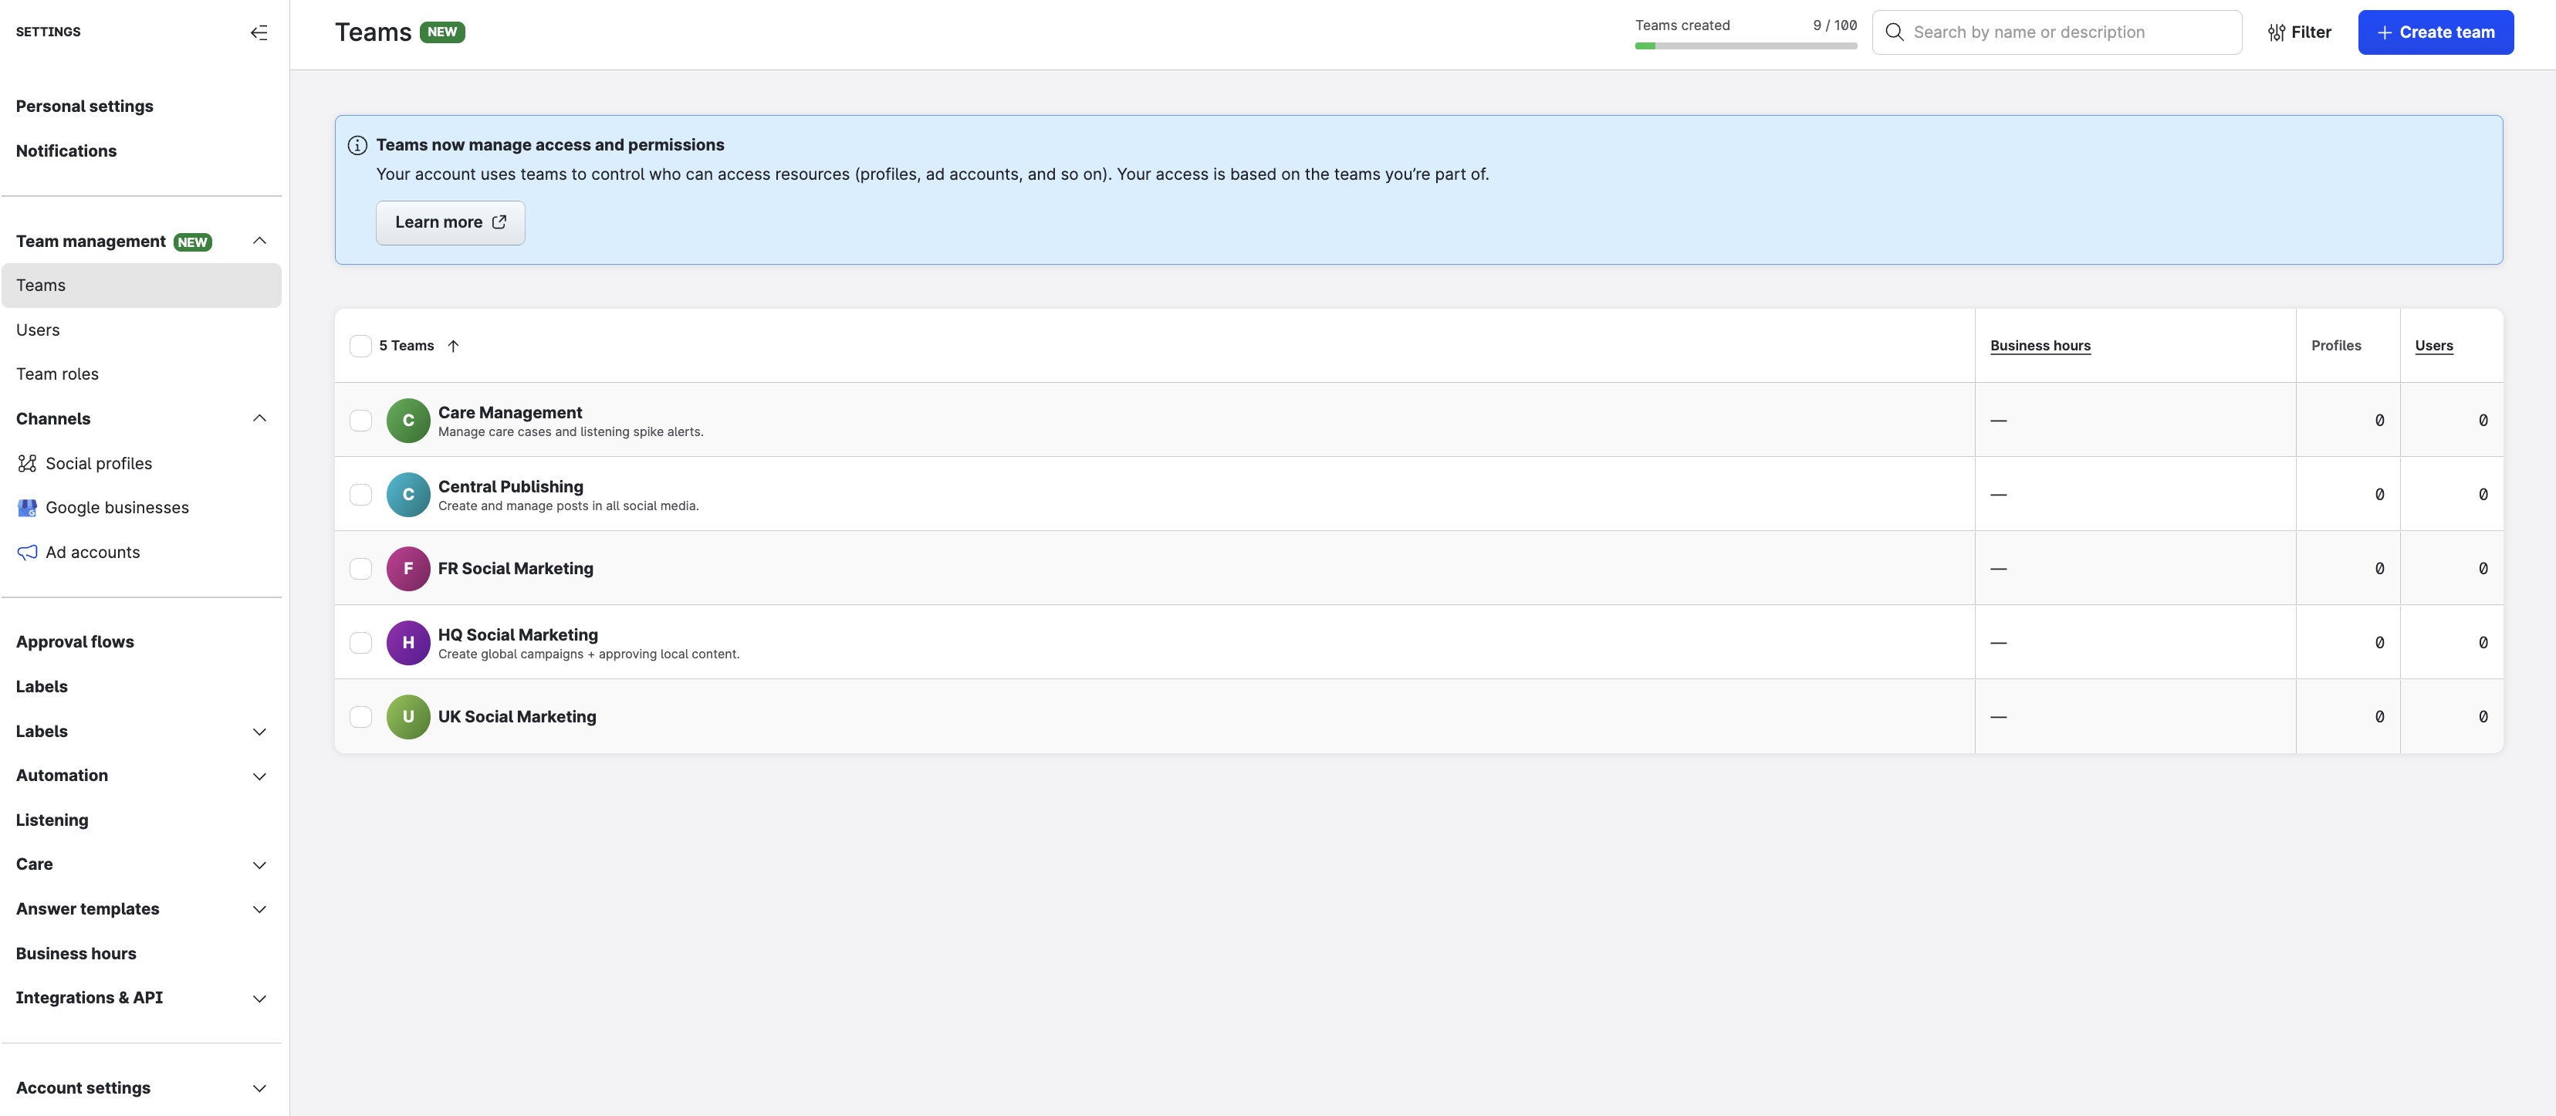Click UK Social Marketing profiles count

pyautogui.click(x=2379, y=716)
